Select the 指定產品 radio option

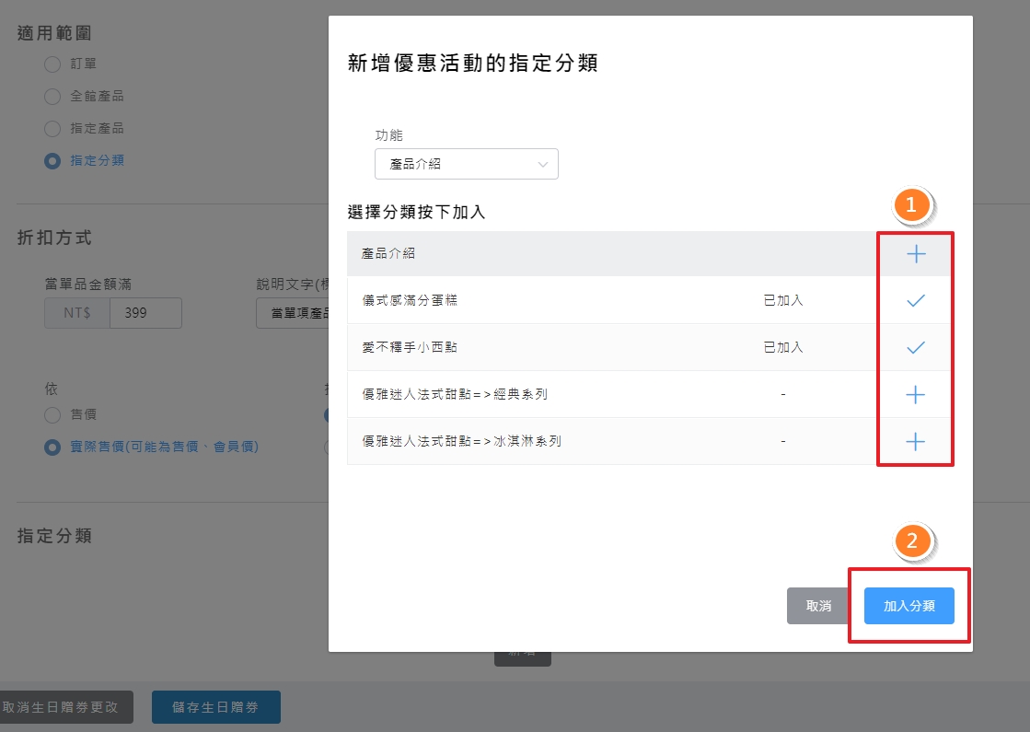click(52, 128)
